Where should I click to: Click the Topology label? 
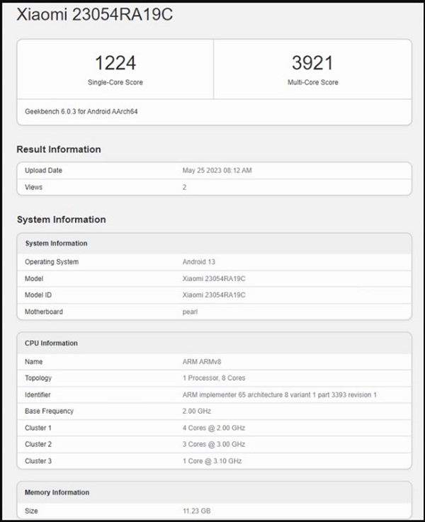click(38, 378)
